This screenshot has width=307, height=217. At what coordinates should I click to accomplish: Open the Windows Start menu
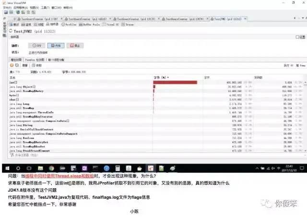8,168
